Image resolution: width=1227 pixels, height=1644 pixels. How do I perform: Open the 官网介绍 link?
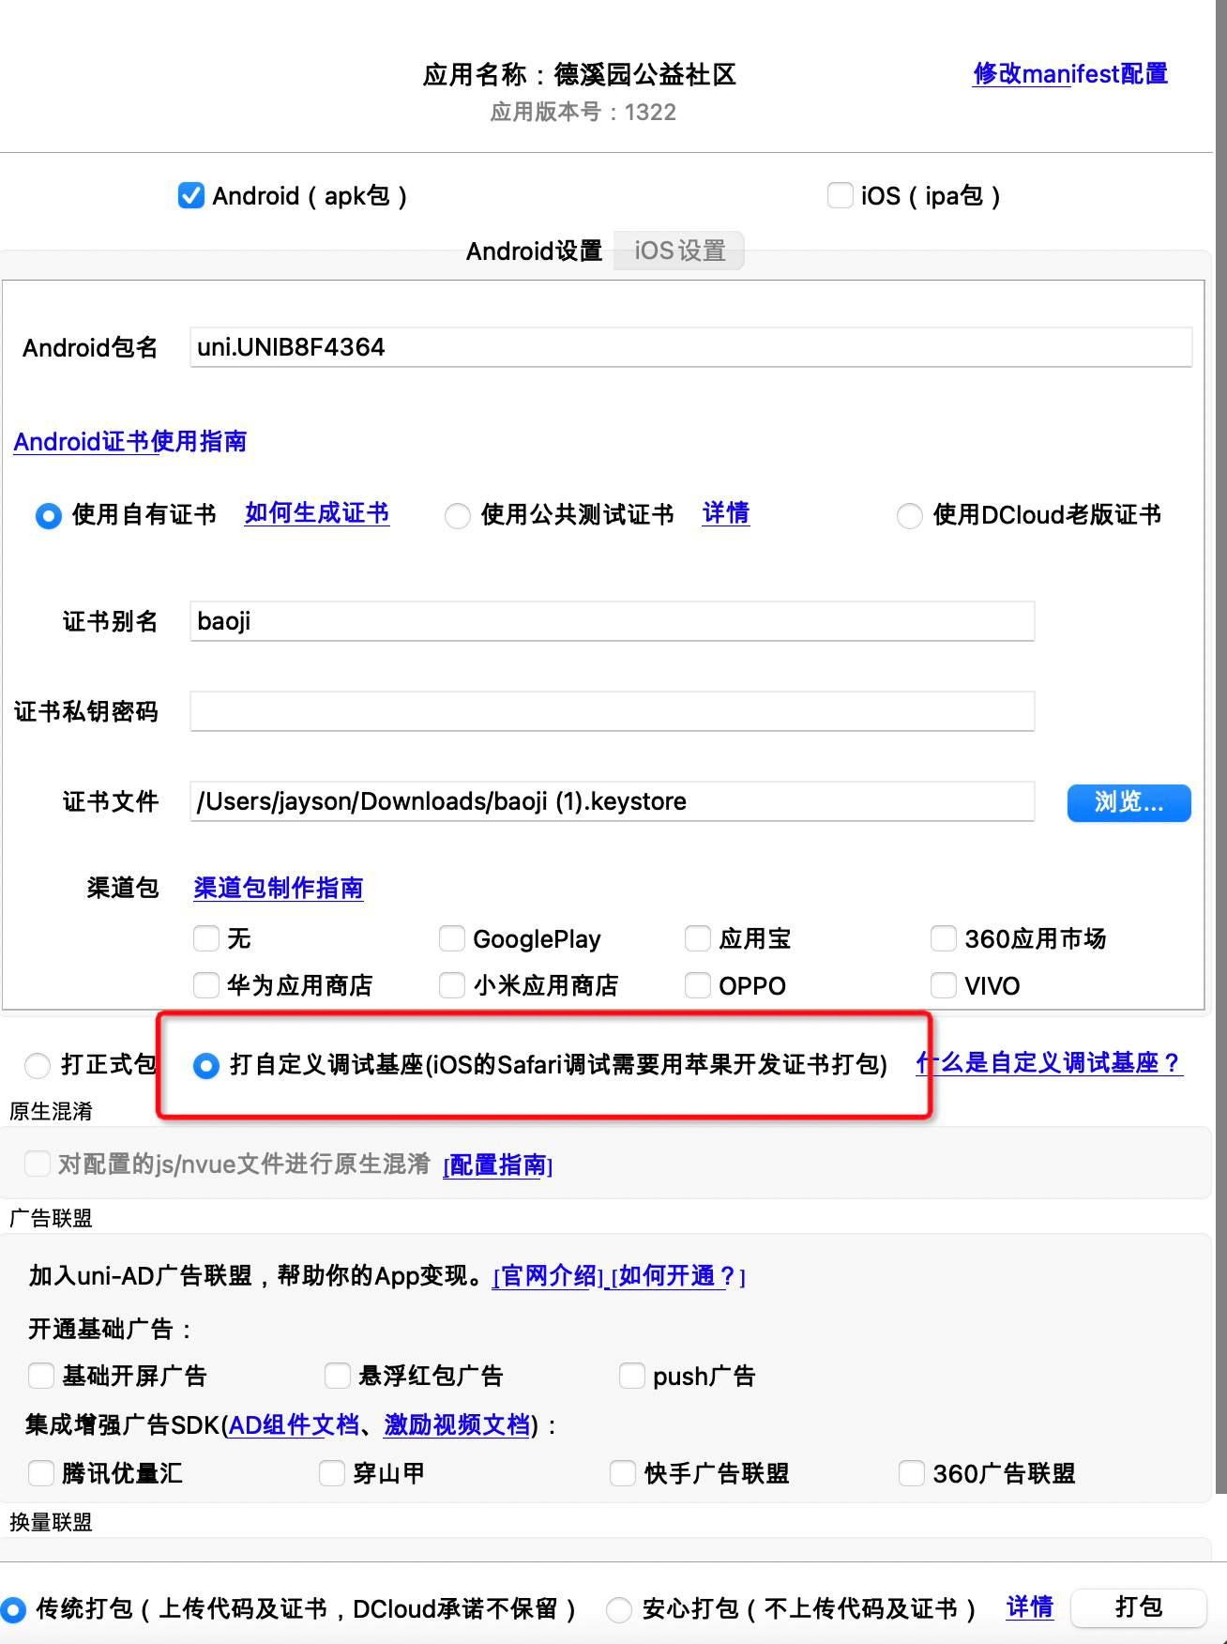coord(550,1276)
